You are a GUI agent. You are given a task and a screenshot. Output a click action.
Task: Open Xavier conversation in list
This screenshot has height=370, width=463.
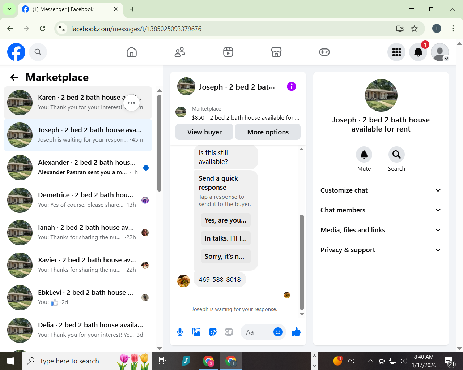[x=78, y=265]
